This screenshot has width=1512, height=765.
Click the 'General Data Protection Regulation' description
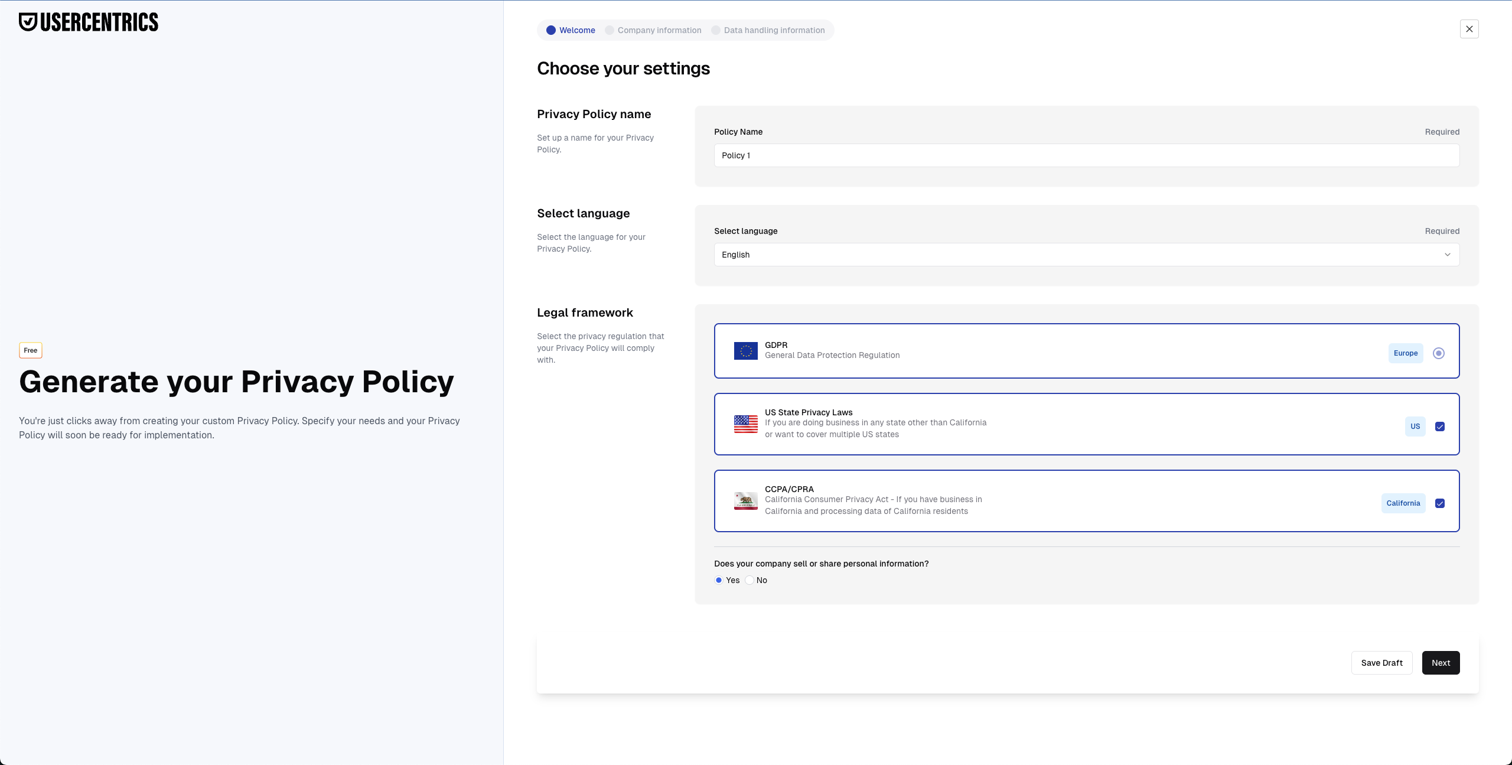[x=832, y=355]
